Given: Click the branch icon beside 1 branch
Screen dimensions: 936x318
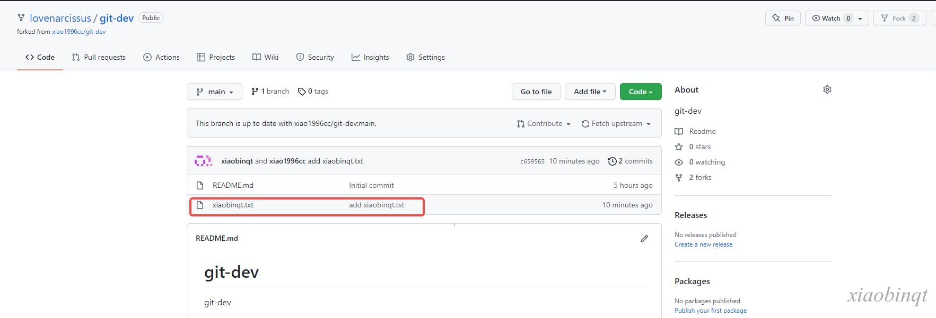Looking at the screenshot, I should 255,92.
